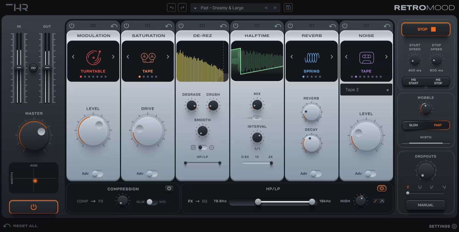Click the Noise module drag handle
This screenshot has width=459, height=232.
pyautogui.click(x=366, y=26)
